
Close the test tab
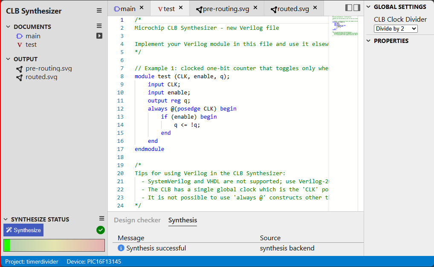(x=181, y=8)
